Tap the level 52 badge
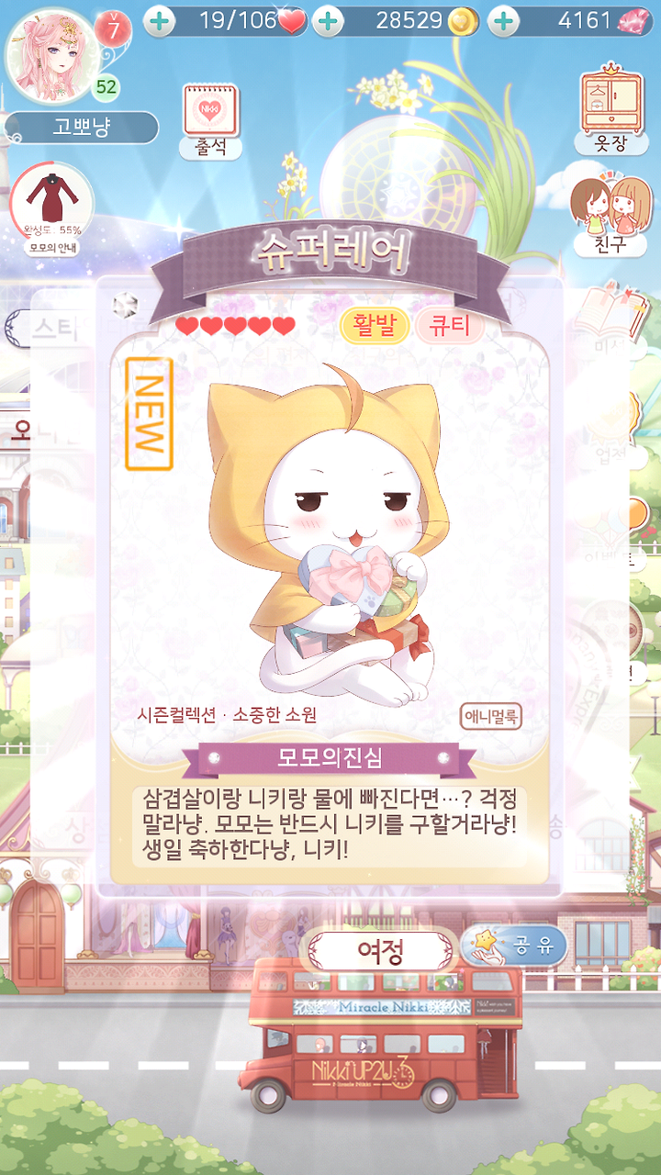The width and height of the screenshot is (661, 1175). pyautogui.click(x=107, y=87)
